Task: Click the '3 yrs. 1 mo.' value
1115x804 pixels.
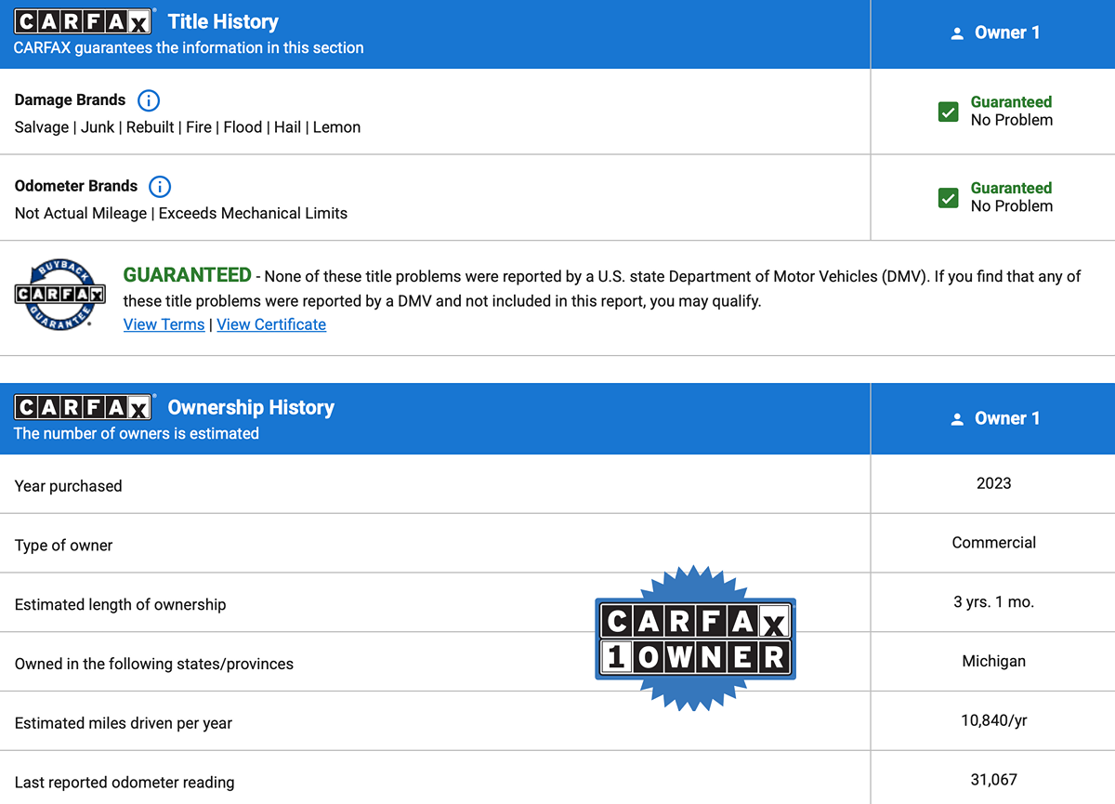Action: [994, 602]
